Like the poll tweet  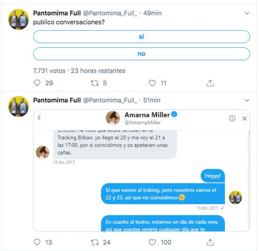coord(153,83)
